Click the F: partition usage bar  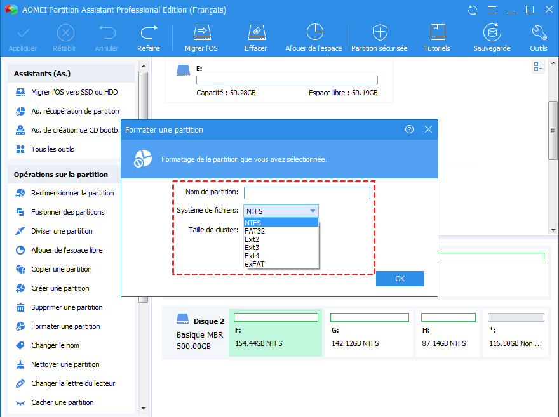coord(276,317)
